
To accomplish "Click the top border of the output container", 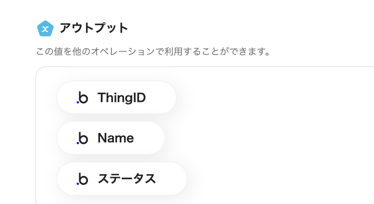I will [x=210, y=67].
